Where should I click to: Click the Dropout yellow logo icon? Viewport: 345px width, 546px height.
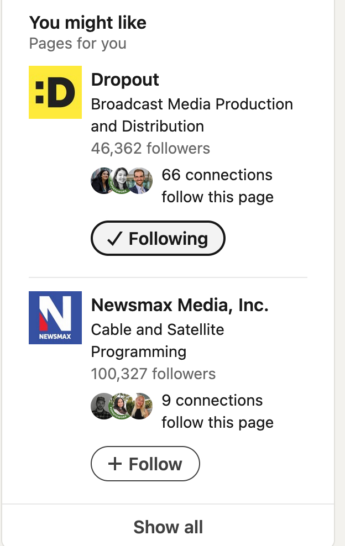coord(55,92)
